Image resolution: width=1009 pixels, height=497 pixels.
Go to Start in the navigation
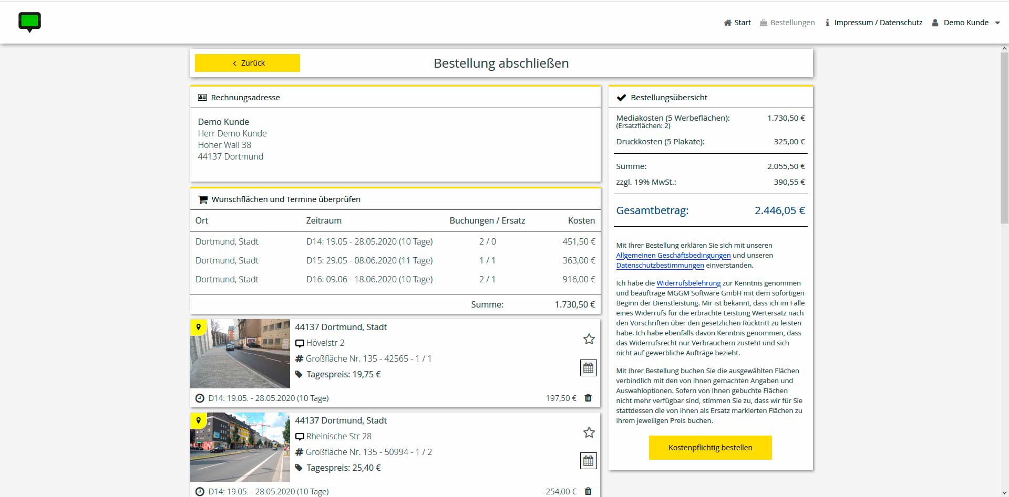point(737,23)
